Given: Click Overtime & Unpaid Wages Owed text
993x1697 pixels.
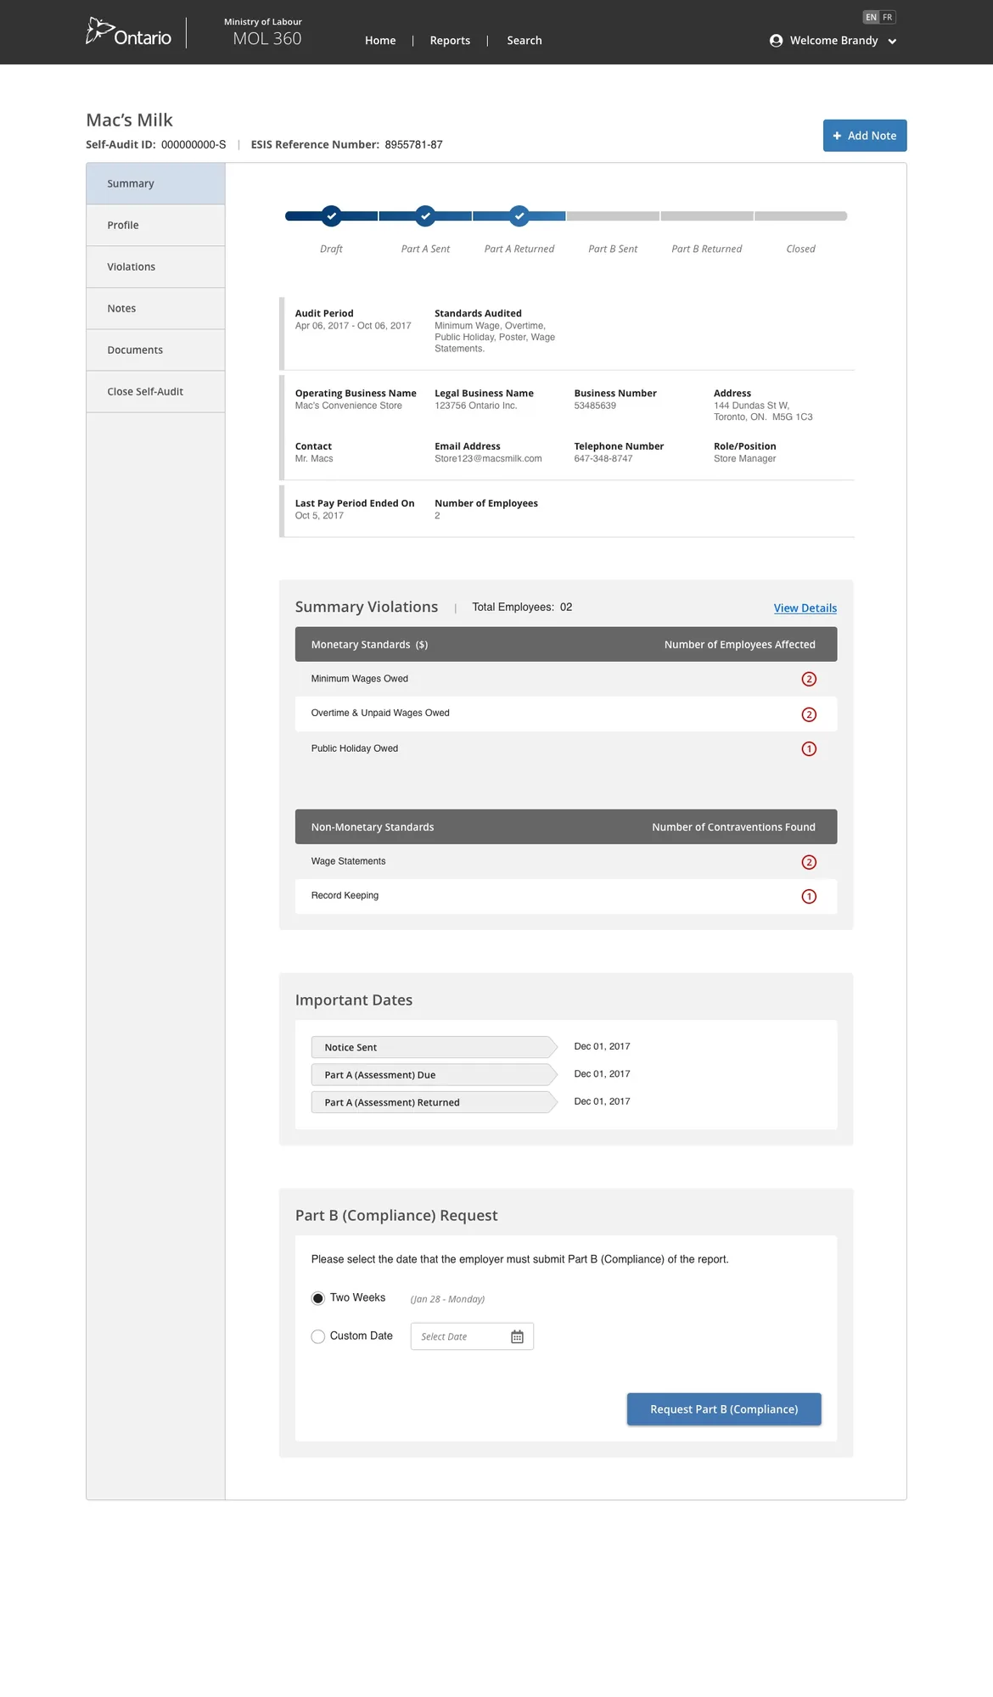Looking at the screenshot, I should click(x=380, y=714).
